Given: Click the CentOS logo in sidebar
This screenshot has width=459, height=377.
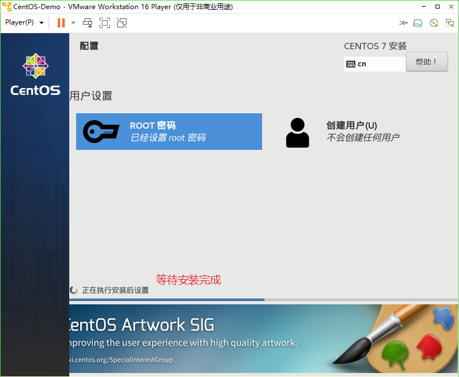Looking at the screenshot, I should (35, 74).
